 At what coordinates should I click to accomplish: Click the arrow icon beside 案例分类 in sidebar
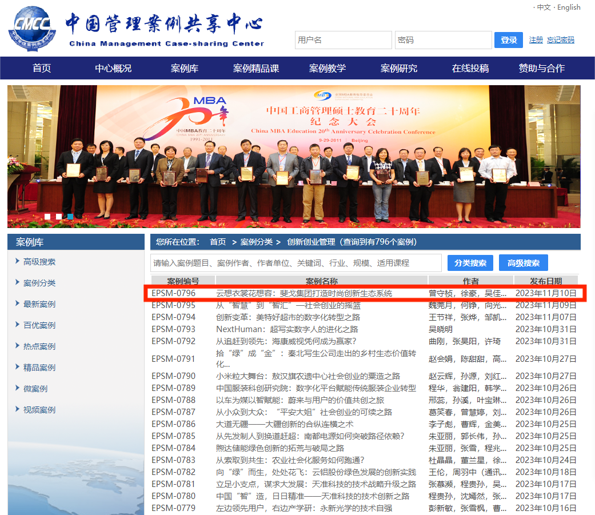(18, 282)
